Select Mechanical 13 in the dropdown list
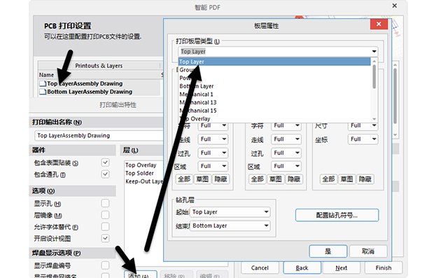 (274, 102)
